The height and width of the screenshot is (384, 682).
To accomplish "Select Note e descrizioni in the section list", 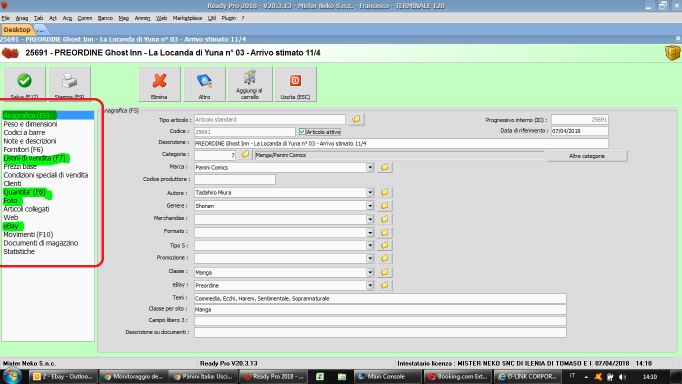I will click(30, 141).
